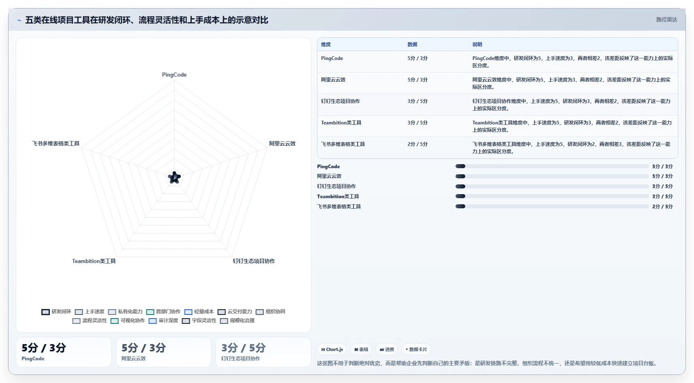
Task: Click the 飞书多维表格类工具 row description in the table
Action: (571, 148)
